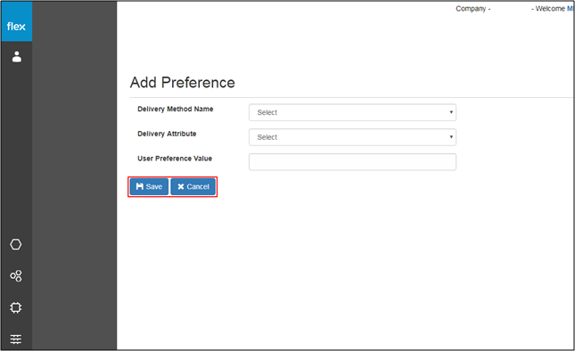
Task: Select the hexagon icon in sidebar
Action: [x=16, y=244]
